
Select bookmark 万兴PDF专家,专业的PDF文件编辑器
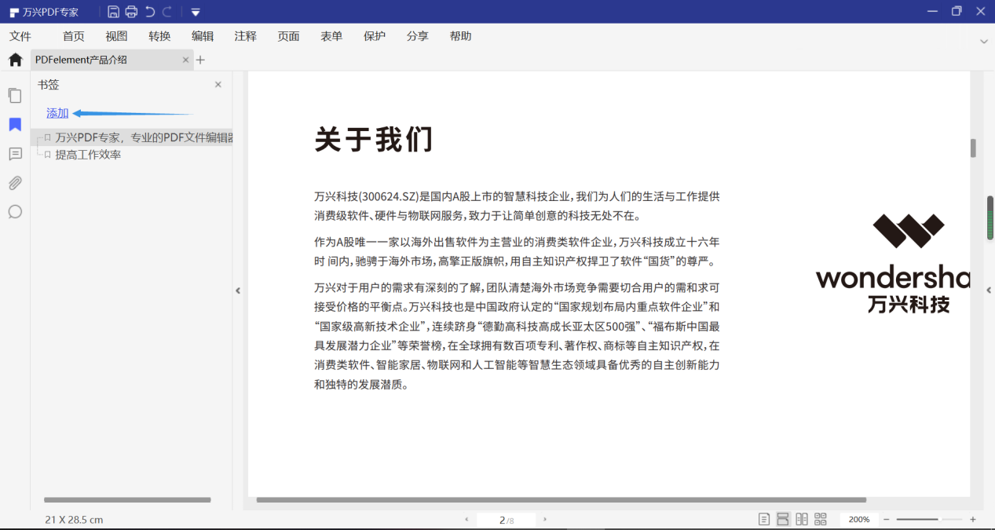pyautogui.click(x=132, y=137)
